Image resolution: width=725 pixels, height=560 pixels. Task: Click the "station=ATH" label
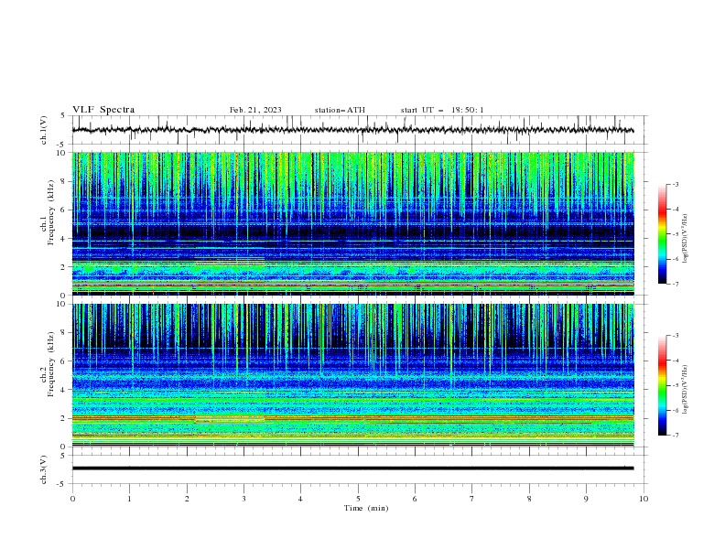coord(340,110)
